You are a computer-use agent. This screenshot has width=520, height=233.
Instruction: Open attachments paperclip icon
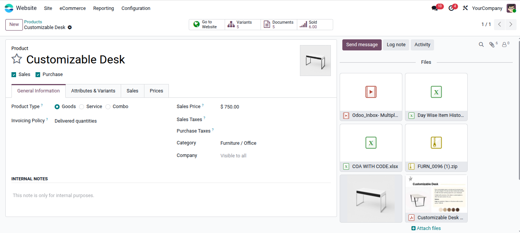coord(492,45)
